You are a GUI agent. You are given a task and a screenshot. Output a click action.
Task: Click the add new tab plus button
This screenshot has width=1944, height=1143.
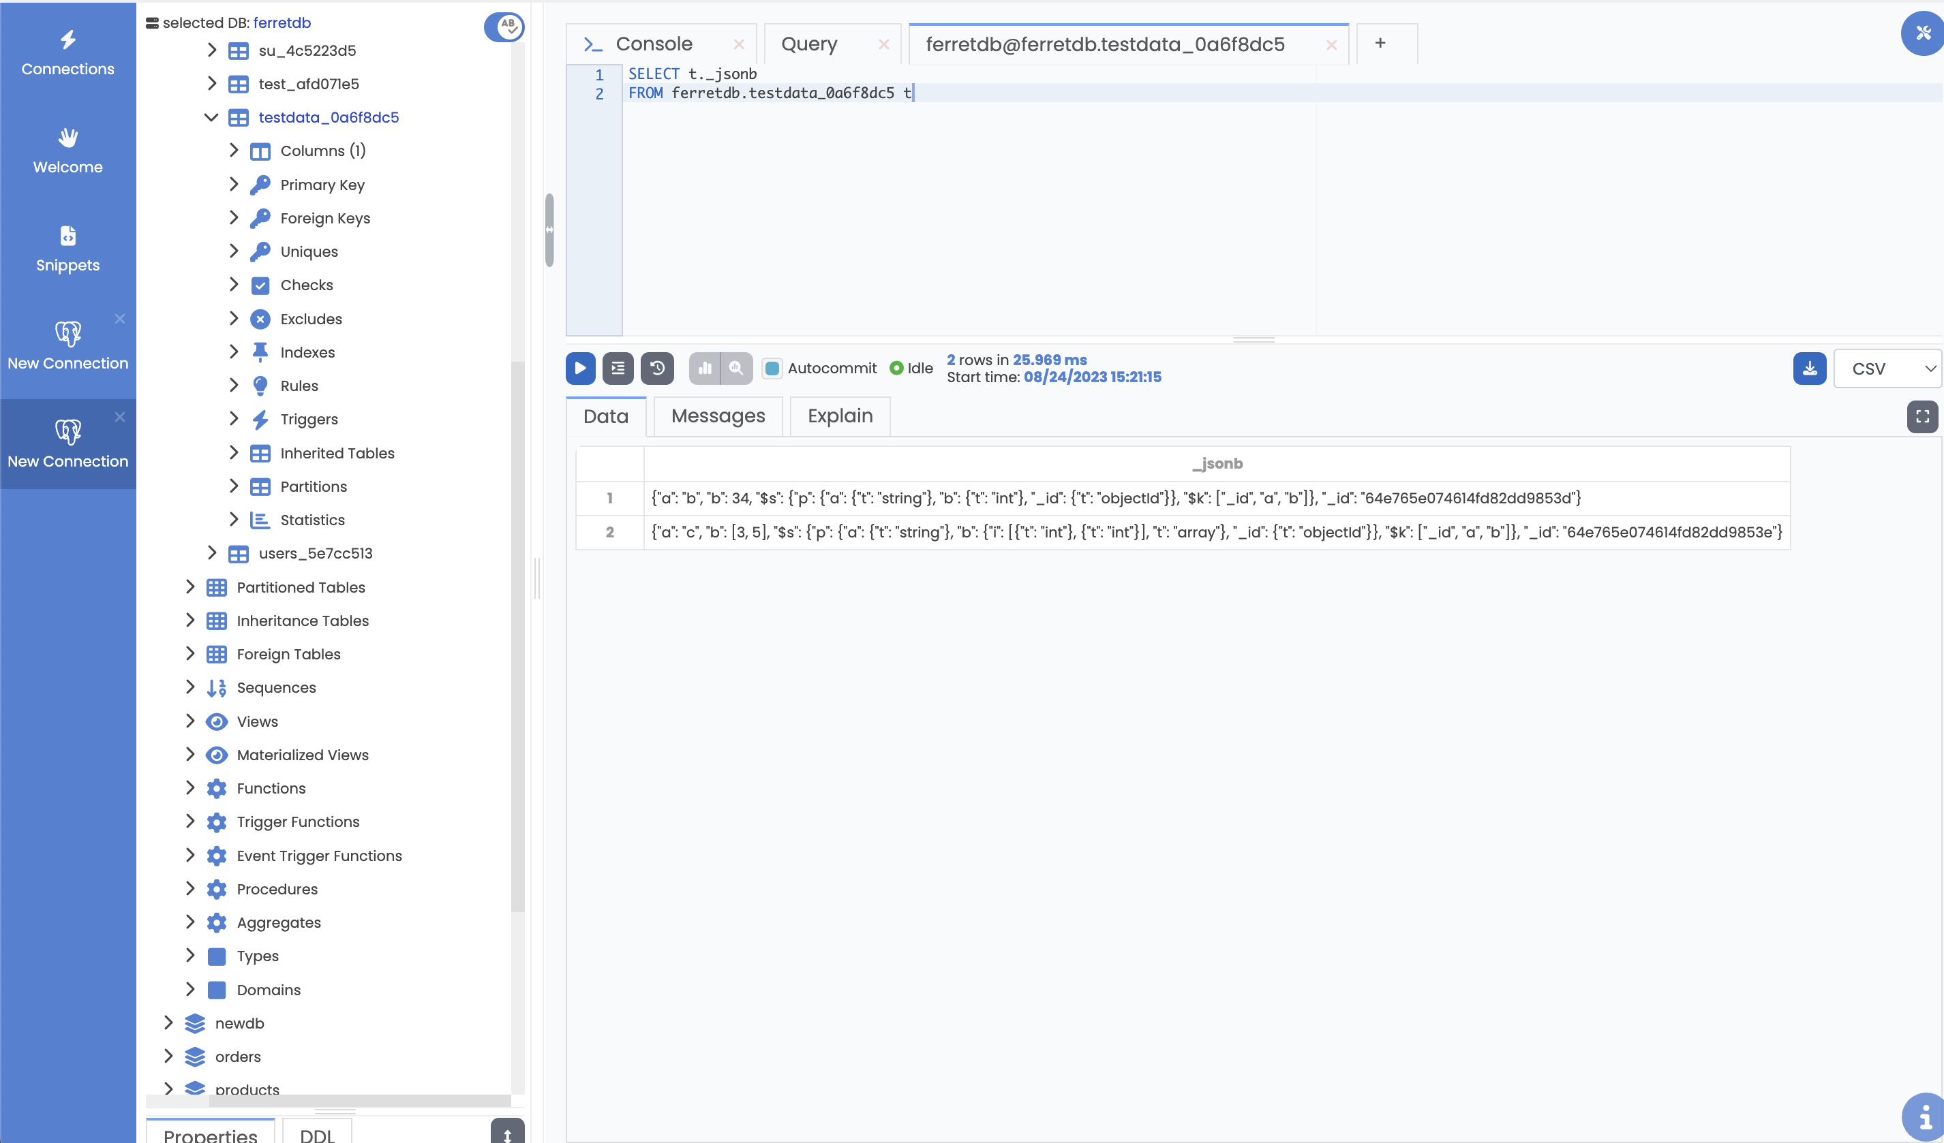[1379, 42]
